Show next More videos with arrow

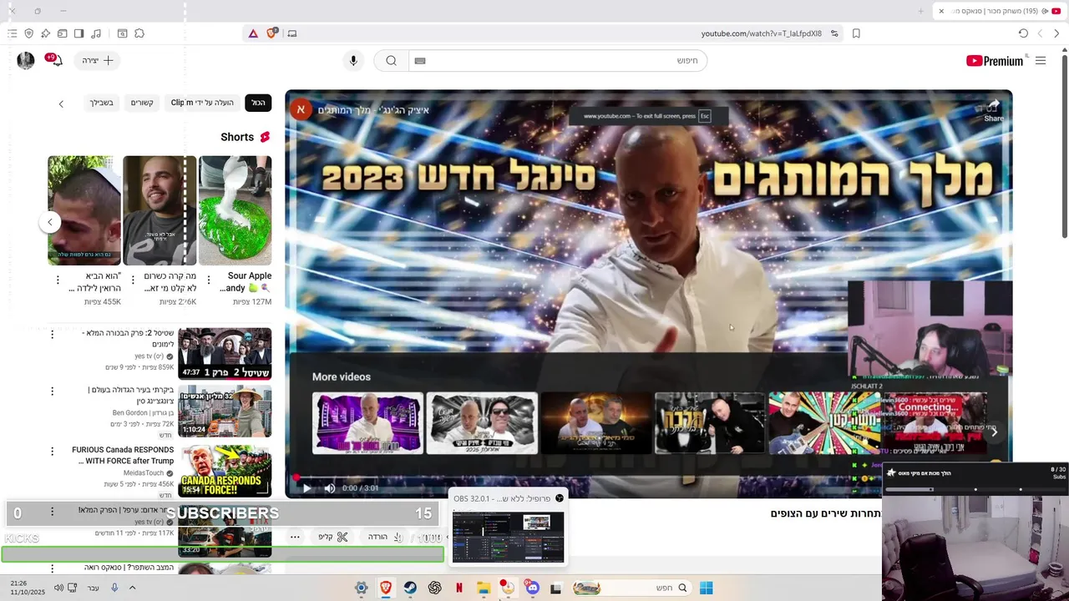click(994, 432)
